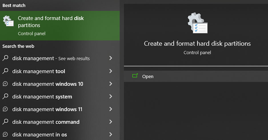Screen dimensions: 268x140
Task: Select 'disk management windows 10' suggestion
Action: 60,84
